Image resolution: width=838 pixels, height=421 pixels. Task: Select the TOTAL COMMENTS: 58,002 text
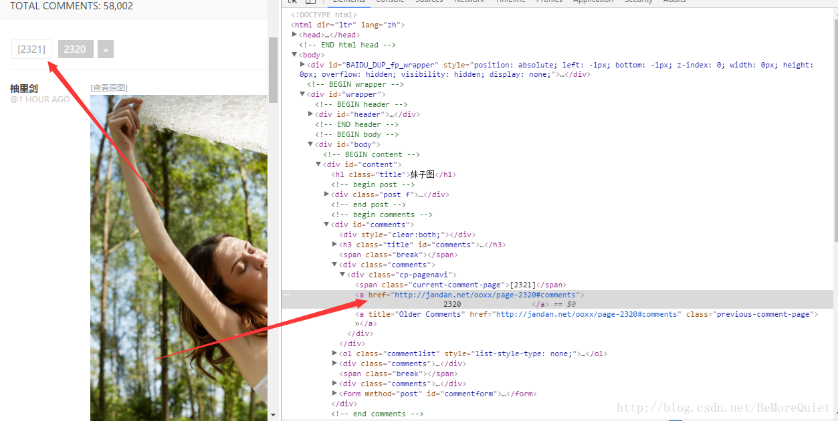tap(72, 6)
